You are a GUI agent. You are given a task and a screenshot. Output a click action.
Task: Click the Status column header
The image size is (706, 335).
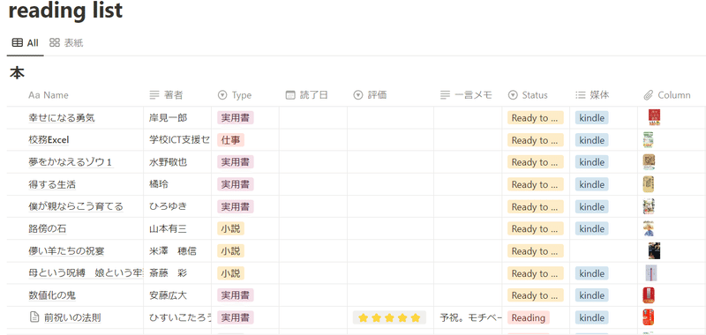[528, 95]
